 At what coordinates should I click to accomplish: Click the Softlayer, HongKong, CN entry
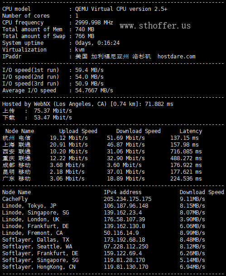[39, 267]
